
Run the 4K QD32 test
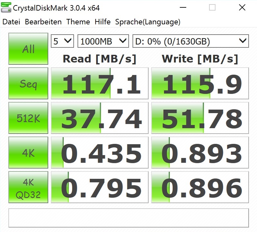(x=28, y=188)
